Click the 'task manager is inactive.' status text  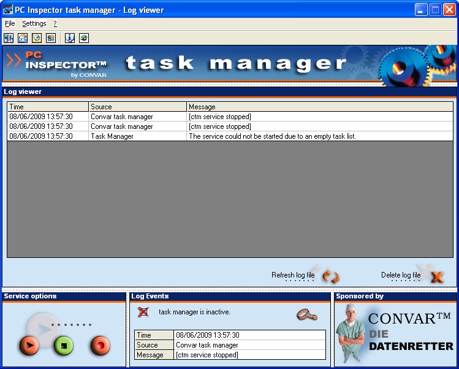[194, 312]
